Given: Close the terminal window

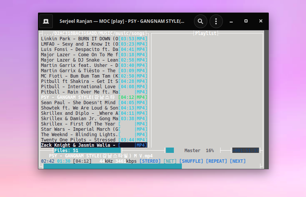Looking at the screenshot, I should pos(261,21).
